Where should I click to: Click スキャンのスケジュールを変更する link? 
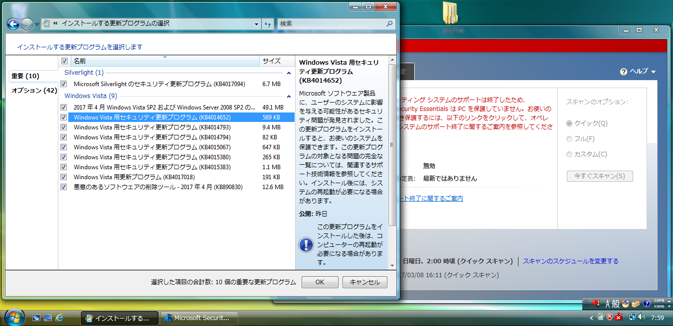571,261
